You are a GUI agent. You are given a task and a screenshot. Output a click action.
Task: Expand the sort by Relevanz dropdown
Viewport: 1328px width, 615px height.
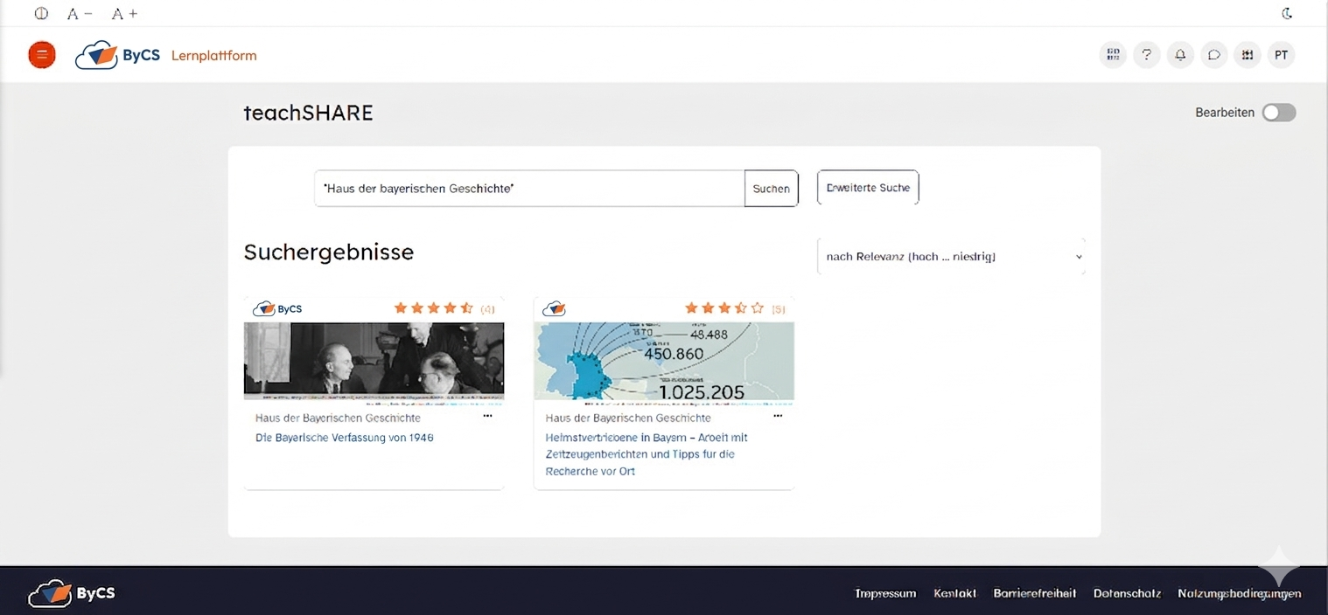(951, 257)
